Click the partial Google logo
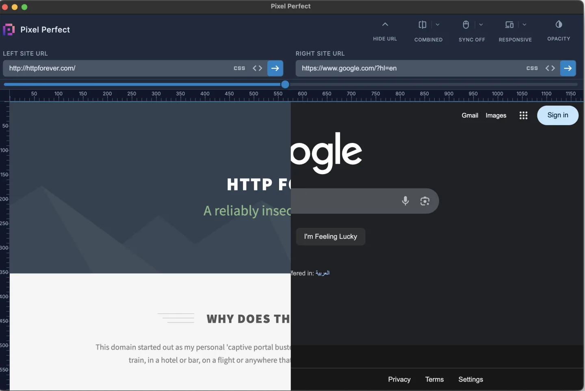 [326, 153]
